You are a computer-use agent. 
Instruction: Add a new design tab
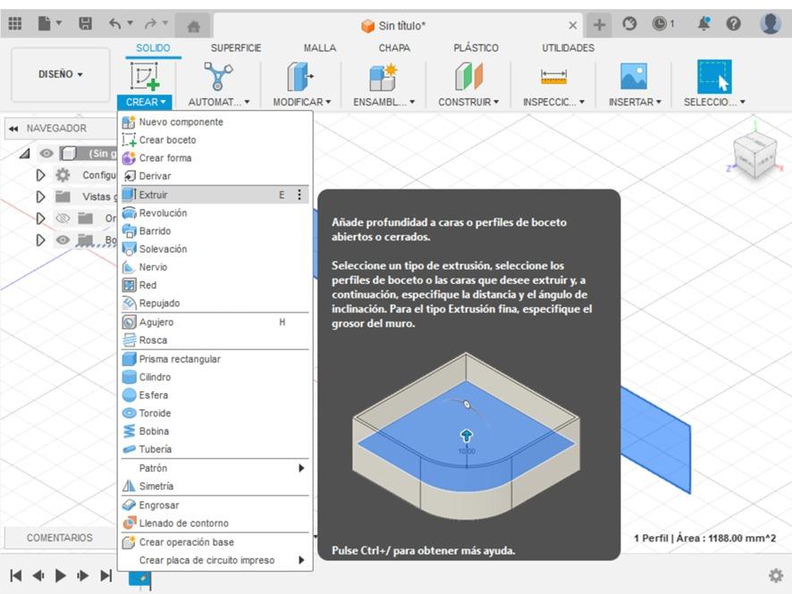pyautogui.click(x=599, y=24)
